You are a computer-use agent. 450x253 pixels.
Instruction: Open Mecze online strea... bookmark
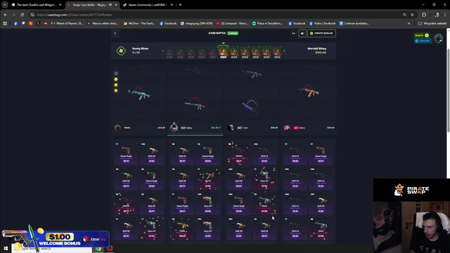103,24
